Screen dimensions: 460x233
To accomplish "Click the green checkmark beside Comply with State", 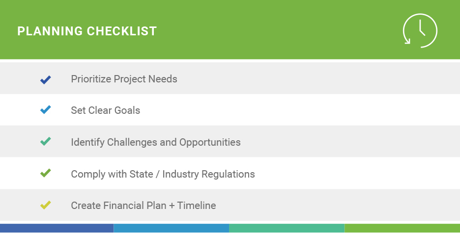I will [x=46, y=173].
